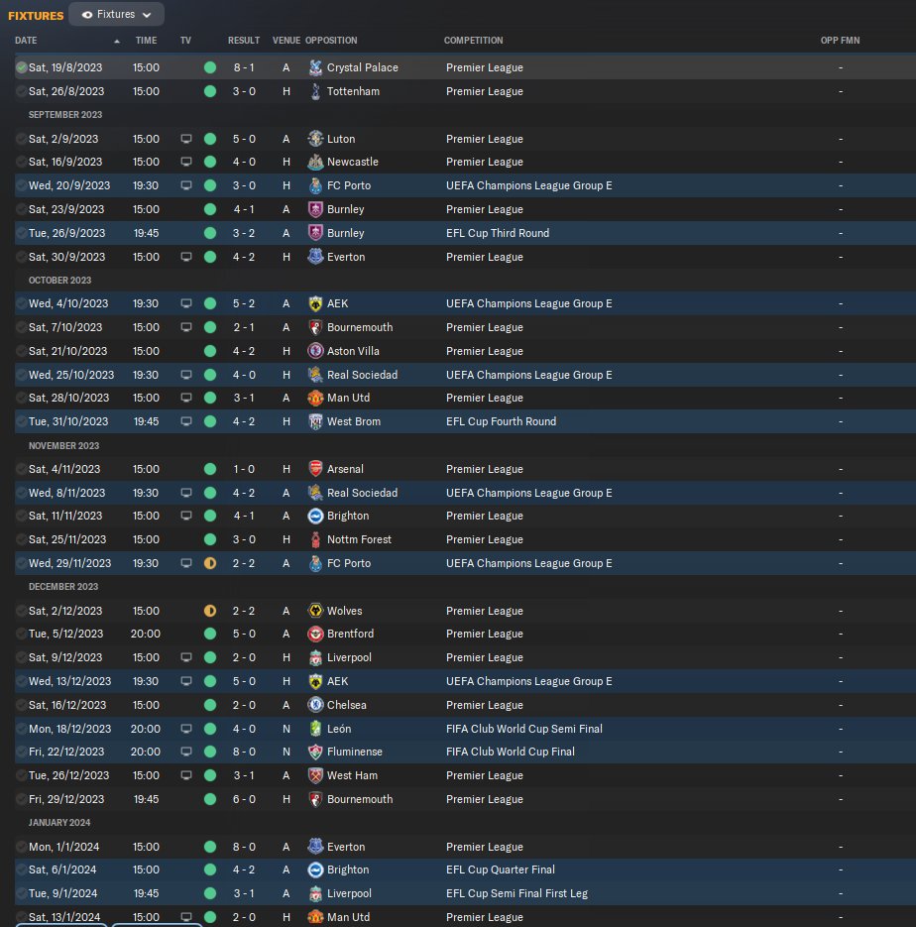Click the Crystal Palace club badge
Screen dimensions: 916x927
click(x=315, y=67)
